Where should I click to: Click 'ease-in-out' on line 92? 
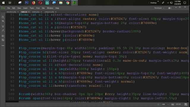coord(134,61)
